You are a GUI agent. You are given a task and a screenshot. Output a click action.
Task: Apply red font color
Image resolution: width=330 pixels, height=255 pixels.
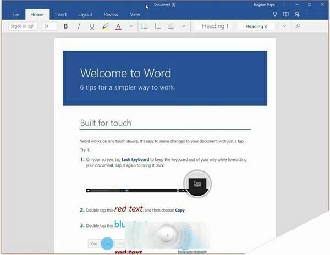(x=118, y=26)
